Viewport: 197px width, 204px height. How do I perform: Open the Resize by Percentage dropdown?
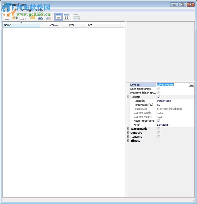(175, 101)
